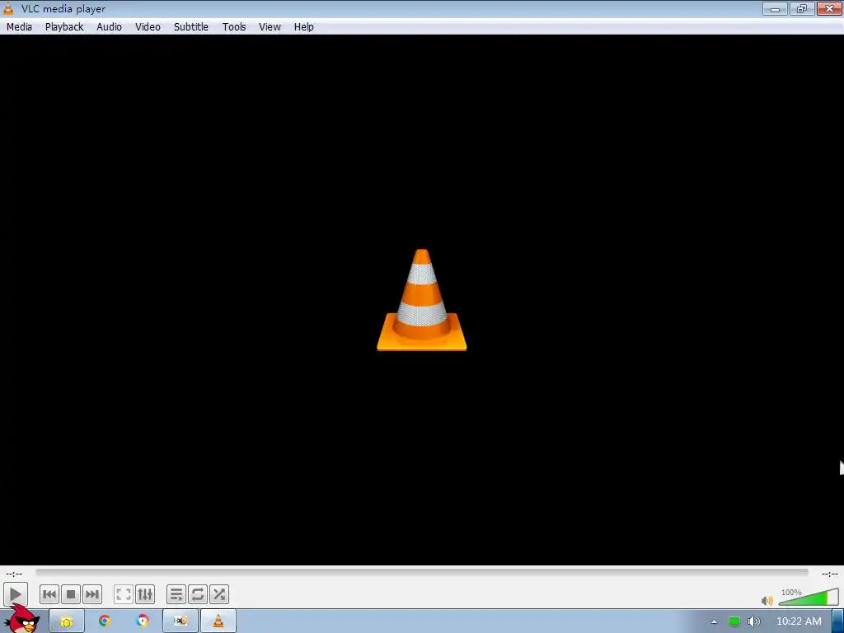Show extended settings equalizer icon
Screen dimensions: 844x633
click(x=145, y=594)
